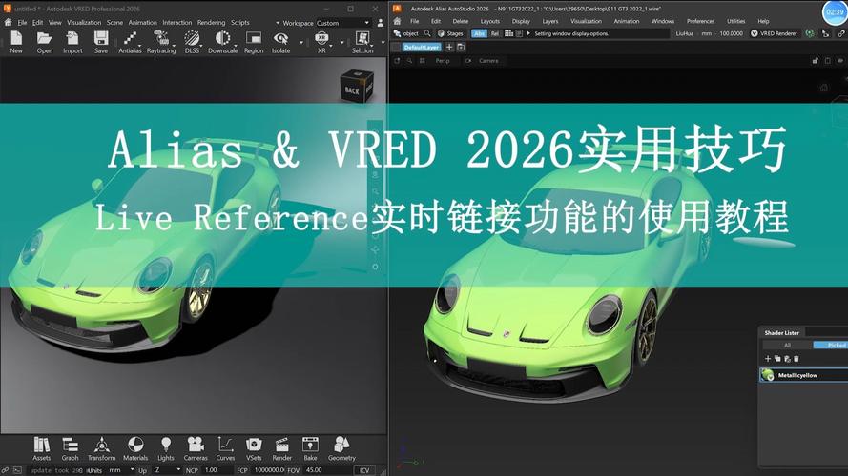Select the Metallicyellow shader

(x=804, y=375)
